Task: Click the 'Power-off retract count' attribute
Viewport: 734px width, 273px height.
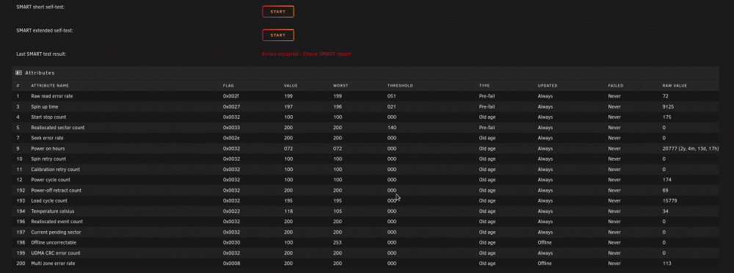Action: point(57,191)
